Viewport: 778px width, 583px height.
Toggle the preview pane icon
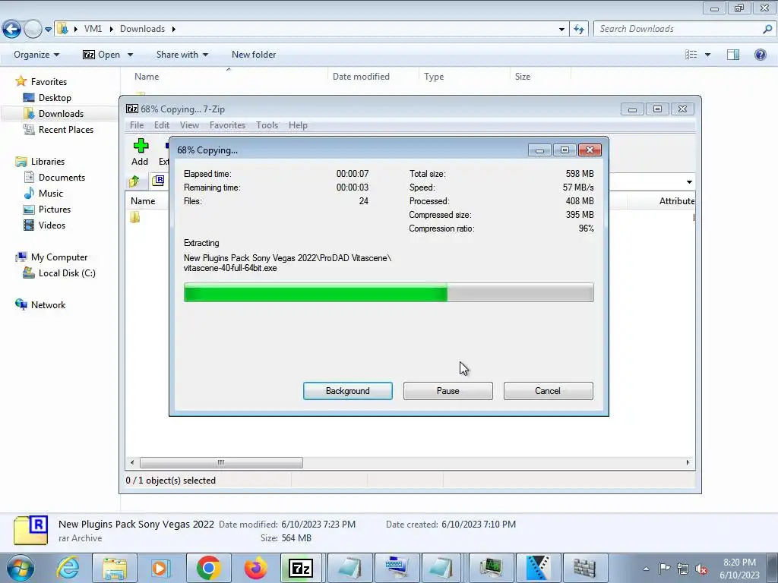733,55
